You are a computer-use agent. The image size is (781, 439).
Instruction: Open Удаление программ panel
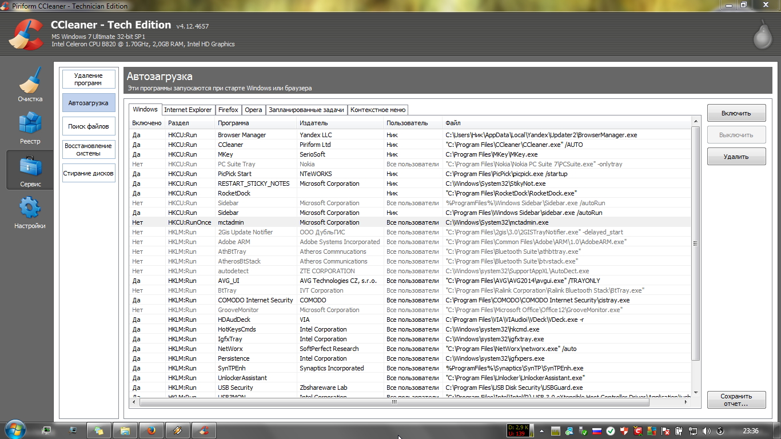click(x=89, y=79)
